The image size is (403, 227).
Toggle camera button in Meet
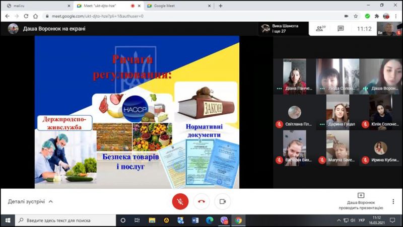[x=223, y=201]
